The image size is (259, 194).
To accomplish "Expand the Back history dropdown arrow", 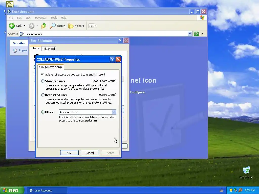I will [25, 26].
